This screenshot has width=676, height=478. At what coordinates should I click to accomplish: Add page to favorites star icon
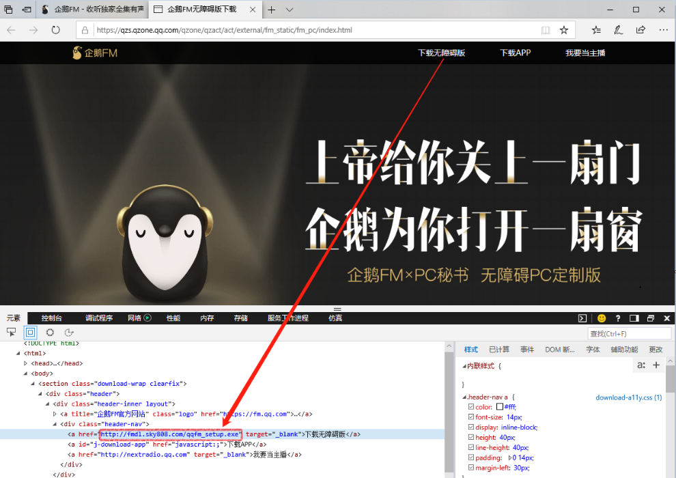click(564, 30)
